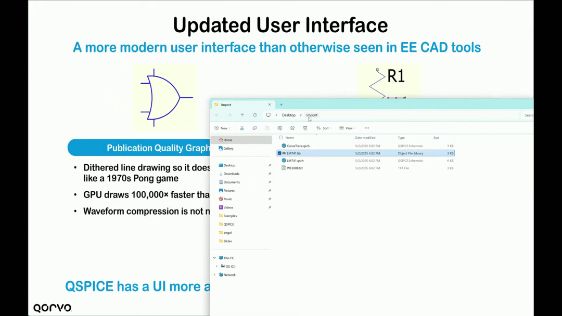The height and width of the screenshot is (316, 562).
Task: Click the pin icon beside Pictures
Action: pos(270,190)
